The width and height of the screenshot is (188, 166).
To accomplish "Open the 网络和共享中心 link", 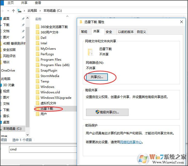I will tap(131, 142).
